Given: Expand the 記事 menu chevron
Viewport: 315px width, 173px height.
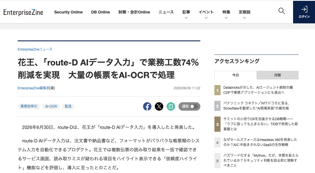Looking at the screenshot, I should 186,18.
